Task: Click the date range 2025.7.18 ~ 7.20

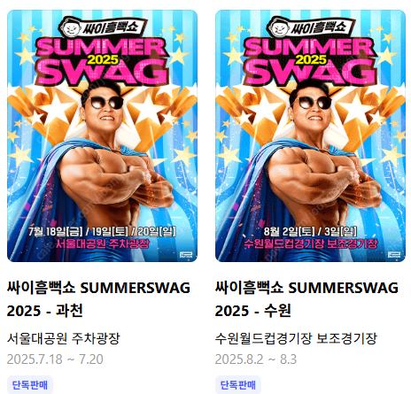Action: tap(55, 359)
